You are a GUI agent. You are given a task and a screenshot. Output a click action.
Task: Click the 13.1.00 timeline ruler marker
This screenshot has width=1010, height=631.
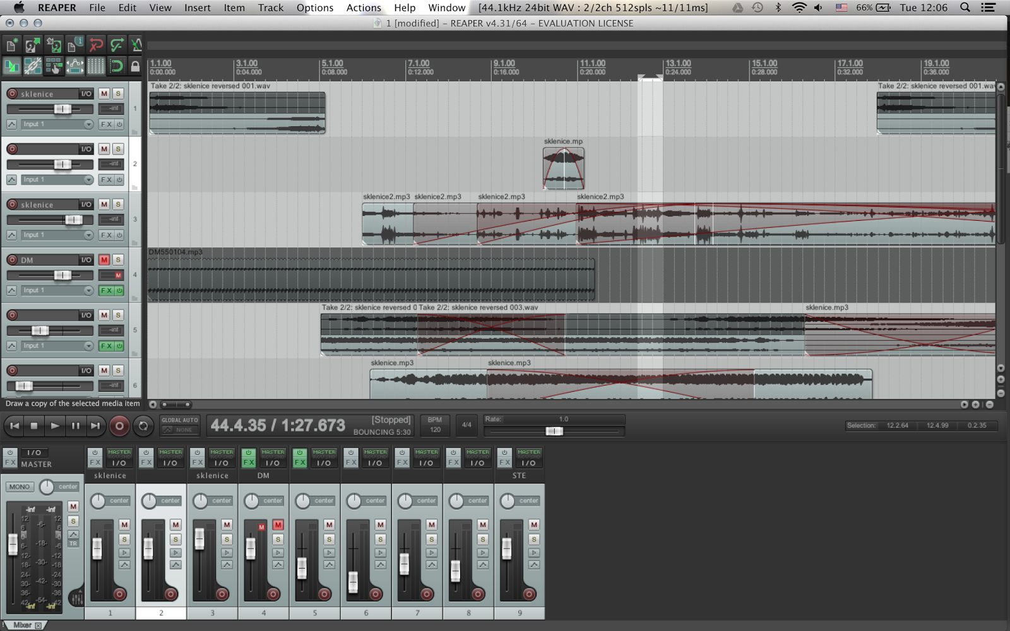coord(679,63)
